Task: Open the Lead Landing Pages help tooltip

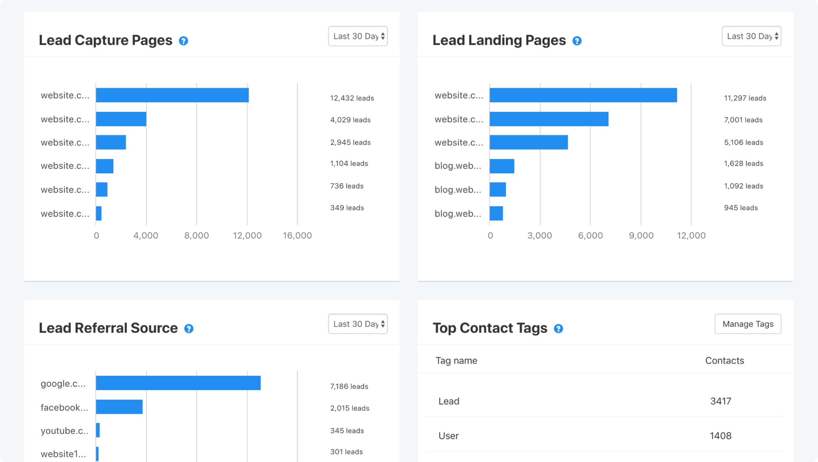Action: [577, 41]
